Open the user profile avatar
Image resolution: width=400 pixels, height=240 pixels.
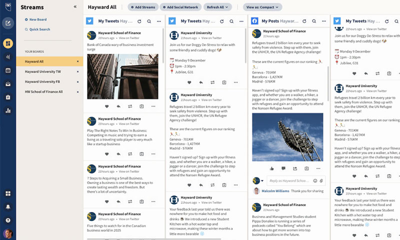(8, 234)
